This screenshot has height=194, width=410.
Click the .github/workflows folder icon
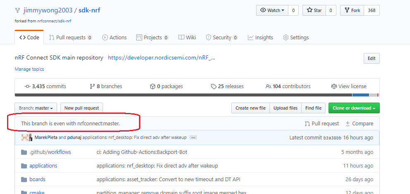(x=24, y=152)
